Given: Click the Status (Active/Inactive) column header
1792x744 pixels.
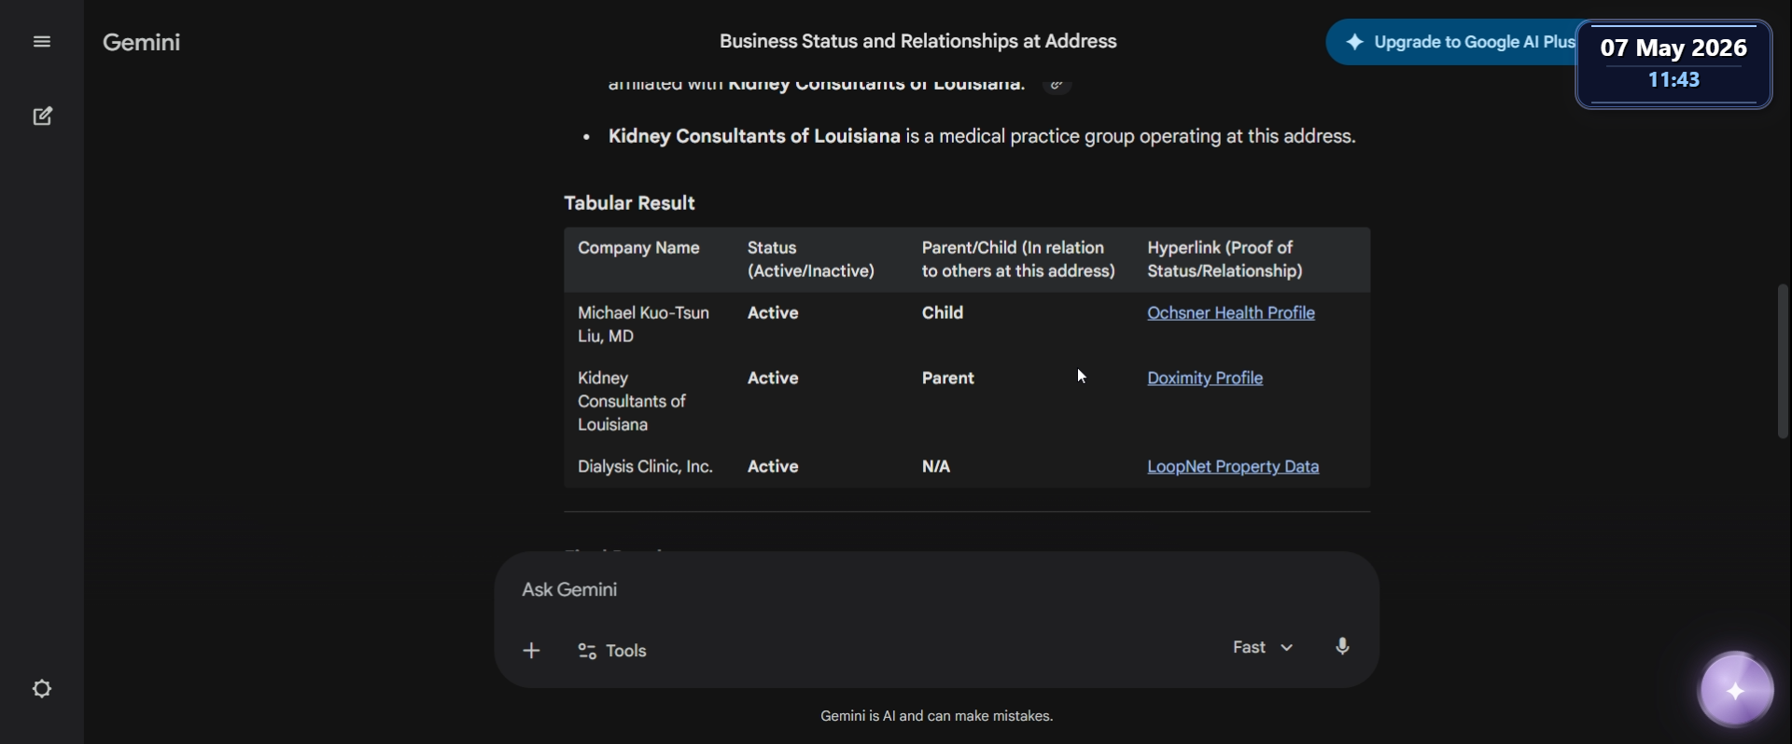Looking at the screenshot, I should (811, 260).
